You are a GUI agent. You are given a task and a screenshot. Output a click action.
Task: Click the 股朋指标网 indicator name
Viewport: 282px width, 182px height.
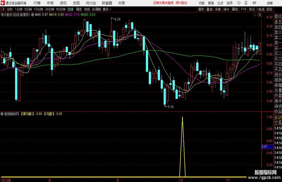click(x=12, y=114)
